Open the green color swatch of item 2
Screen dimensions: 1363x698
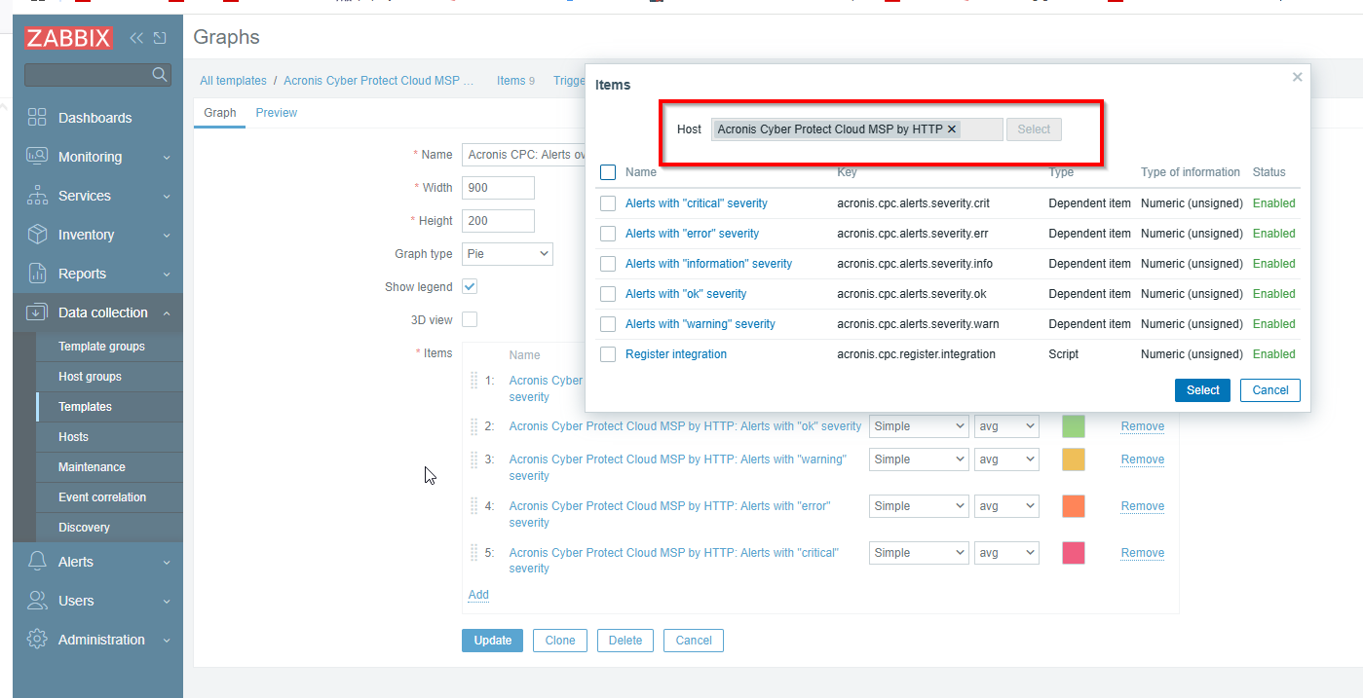point(1074,426)
